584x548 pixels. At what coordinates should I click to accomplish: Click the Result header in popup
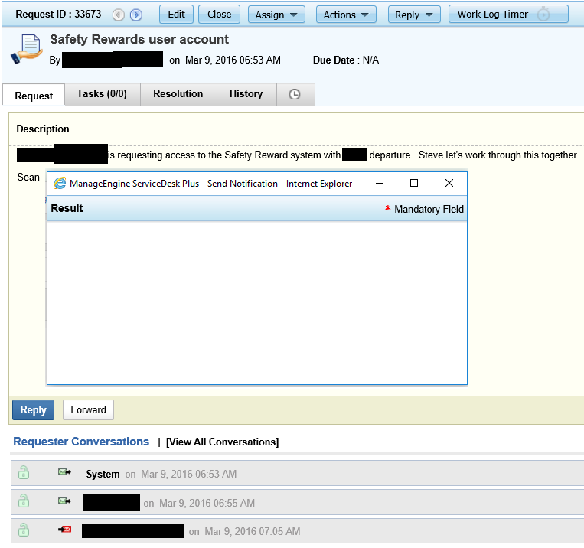[x=67, y=208]
